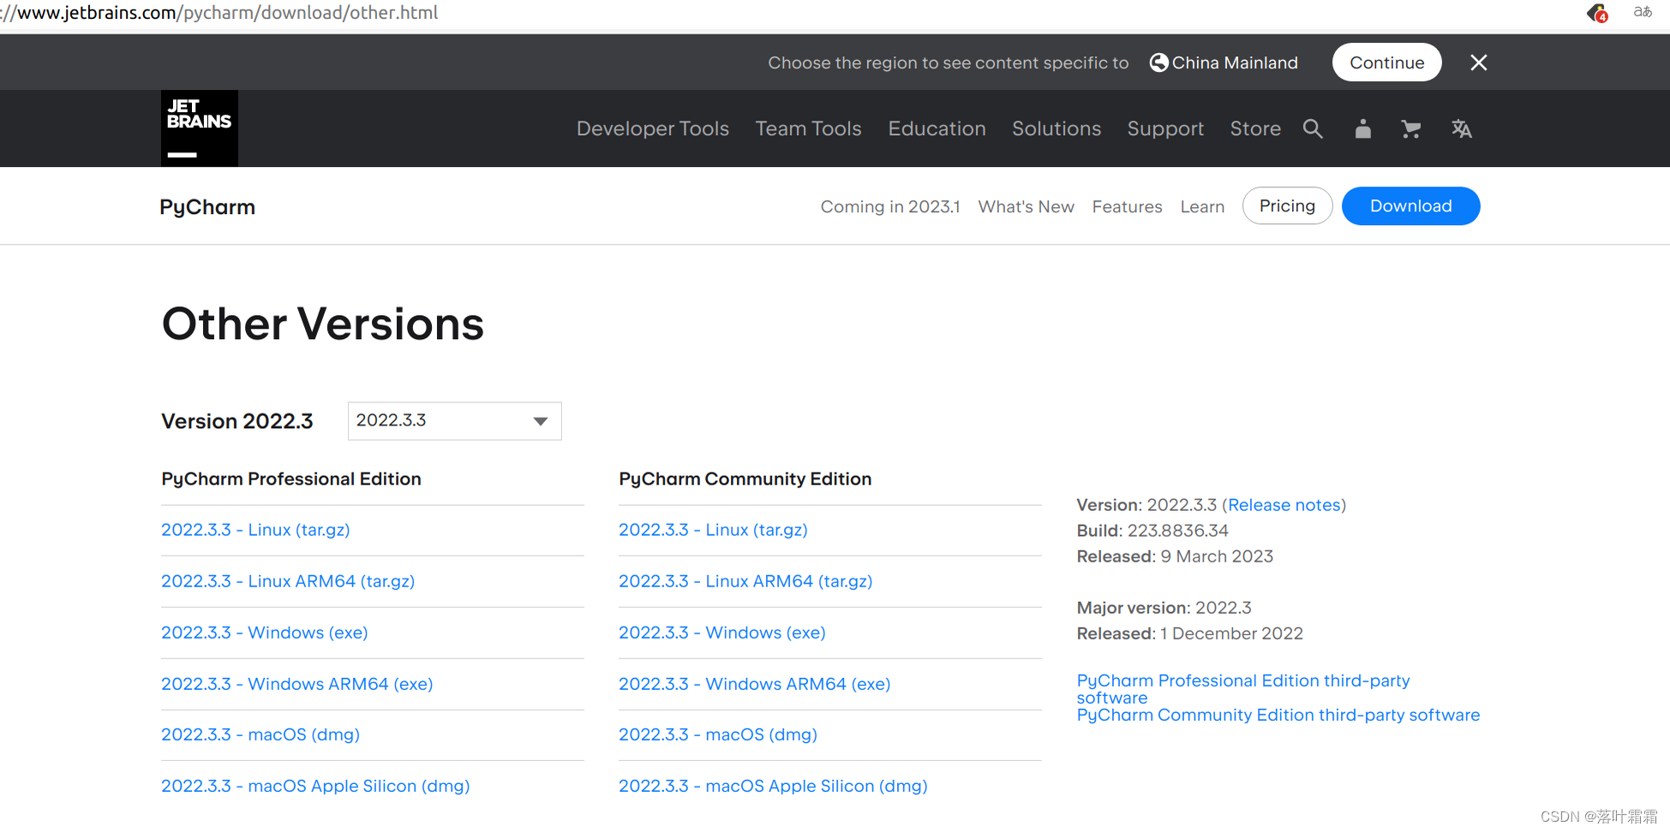Download Professional 2022.3.3 Linux ARM64 (tar.gz)
Image resolution: width=1670 pixels, height=832 pixels.
288,581
